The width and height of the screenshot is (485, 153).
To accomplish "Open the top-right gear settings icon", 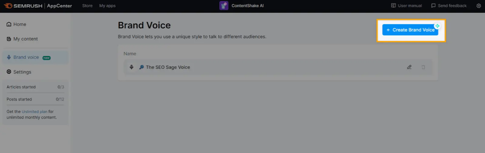I will point(479,6).
